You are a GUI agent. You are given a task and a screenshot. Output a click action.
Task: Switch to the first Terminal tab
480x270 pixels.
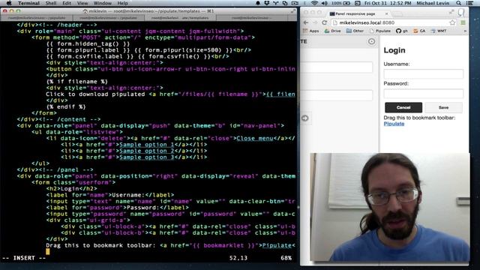(37, 18)
